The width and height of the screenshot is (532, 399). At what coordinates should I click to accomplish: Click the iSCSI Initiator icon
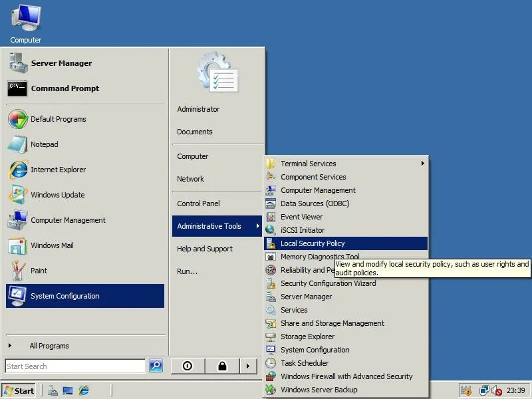click(271, 230)
